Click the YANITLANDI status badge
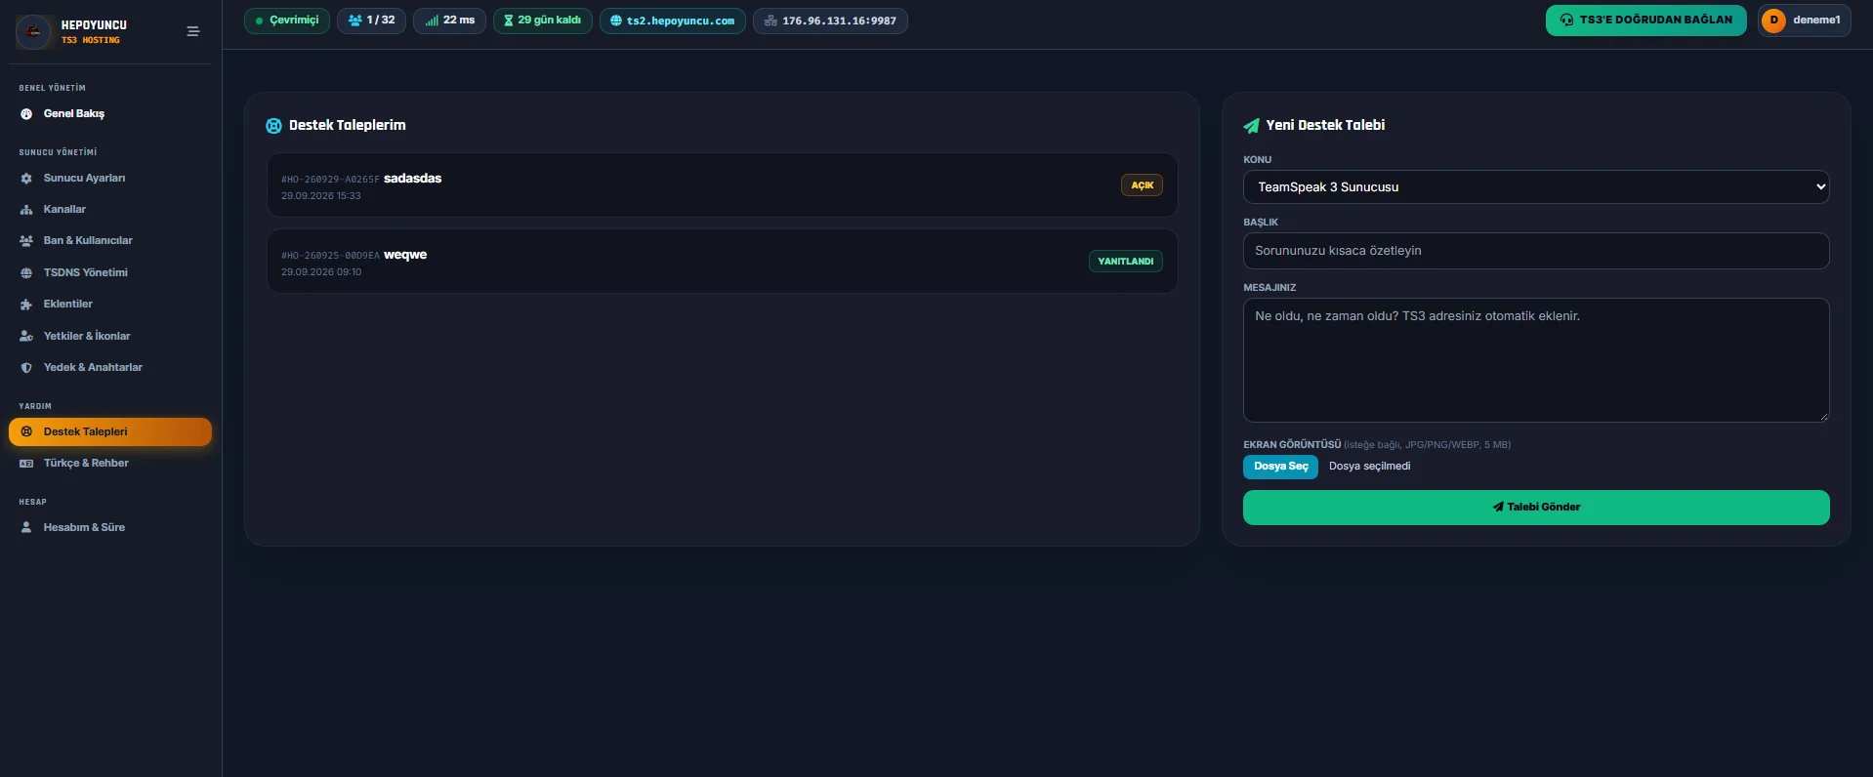Image resolution: width=1873 pixels, height=777 pixels. 1125,262
